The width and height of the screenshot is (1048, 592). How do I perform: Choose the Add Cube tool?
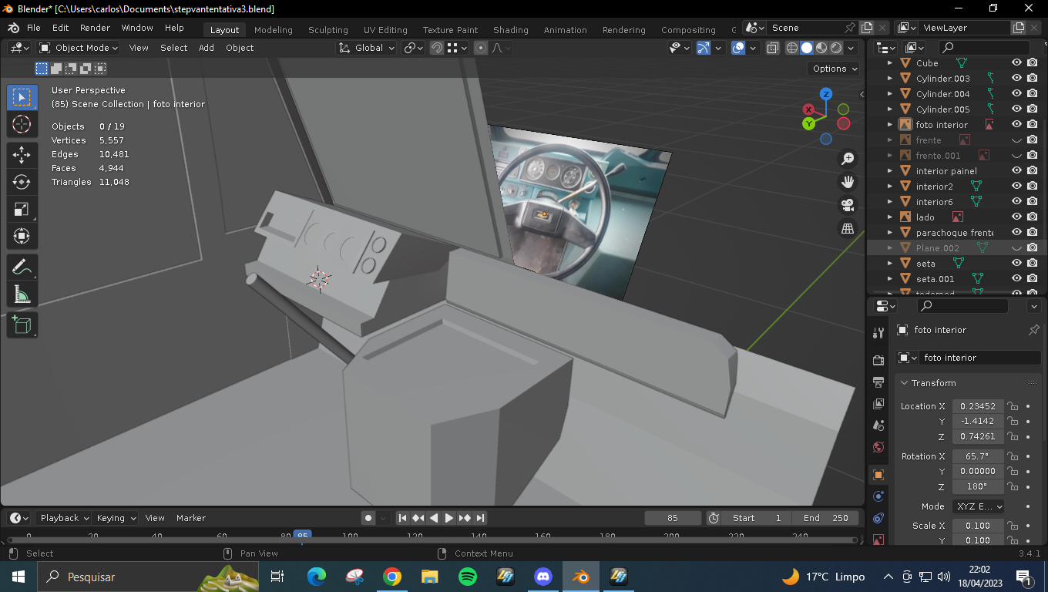click(x=22, y=325)
